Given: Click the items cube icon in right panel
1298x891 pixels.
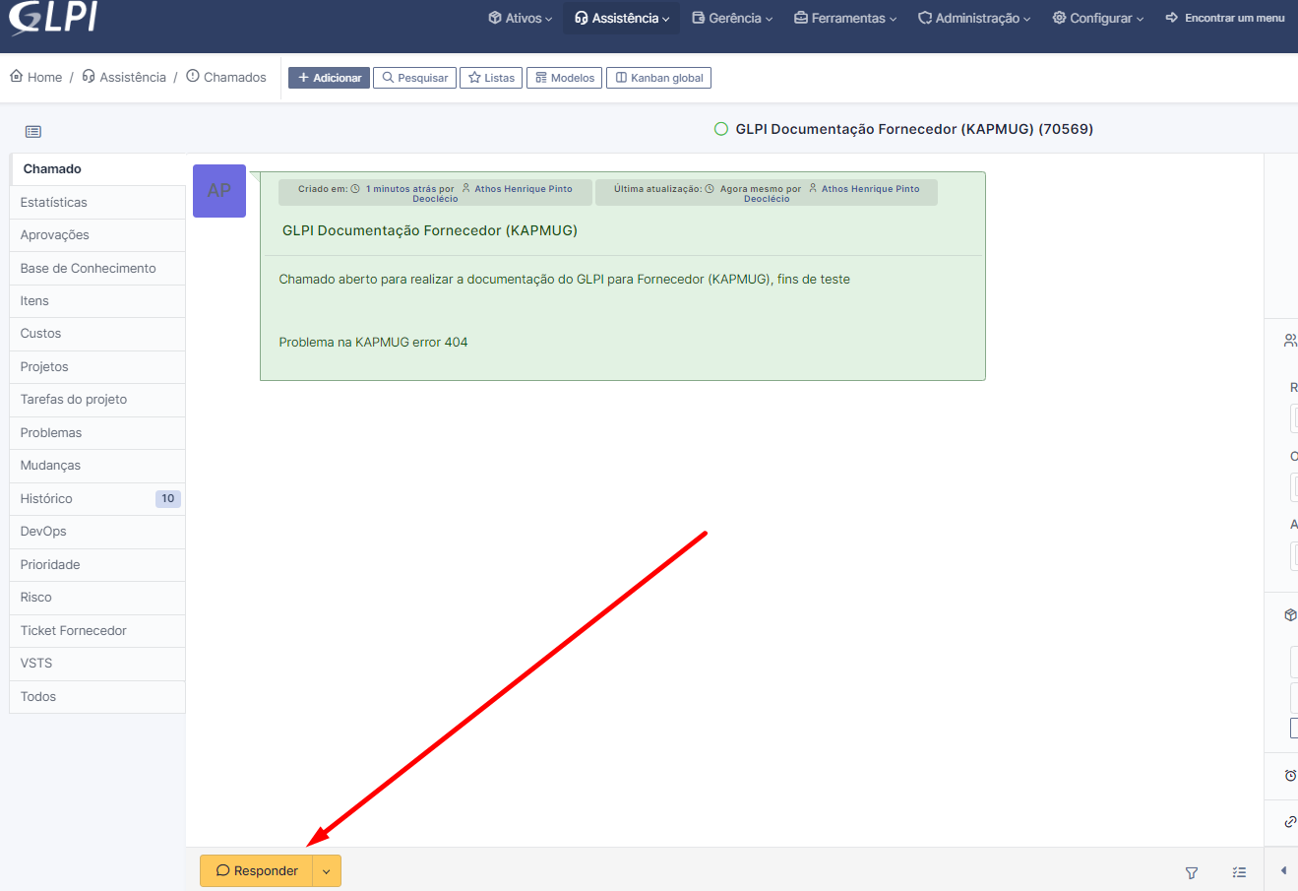Looking at the screenshot, I should pos(1290,615).
